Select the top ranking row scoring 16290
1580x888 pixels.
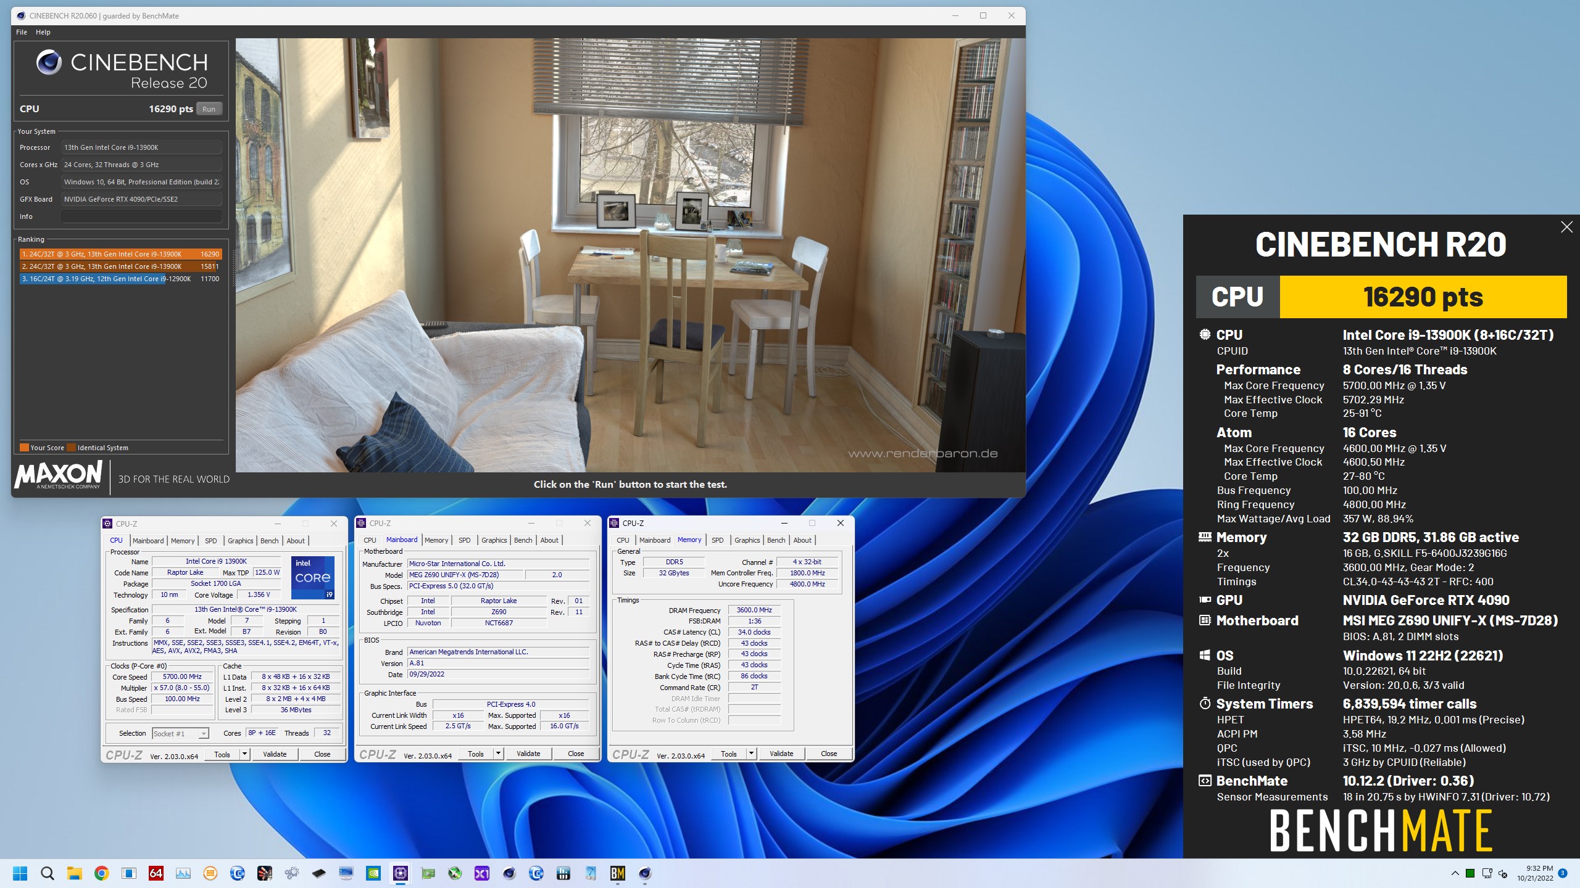click(120, 254)
